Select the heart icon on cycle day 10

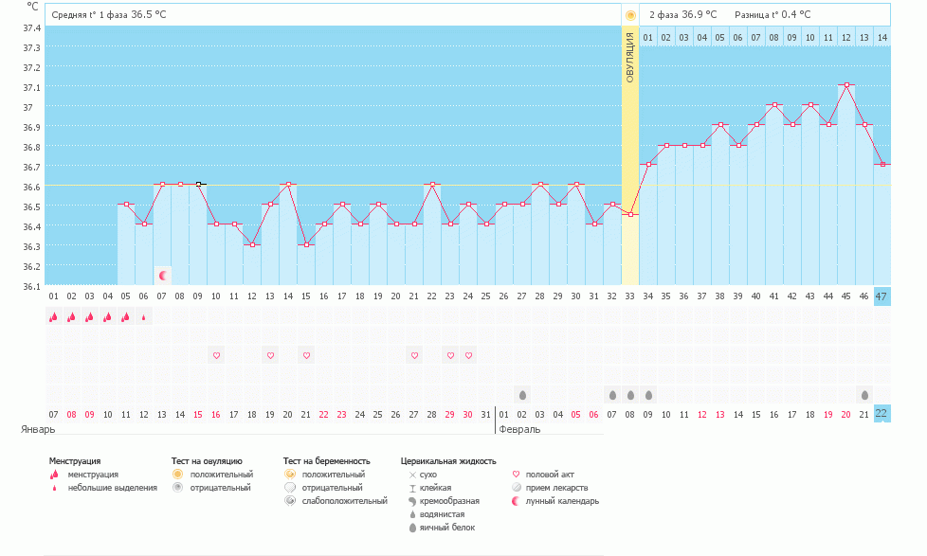[216, 355]
